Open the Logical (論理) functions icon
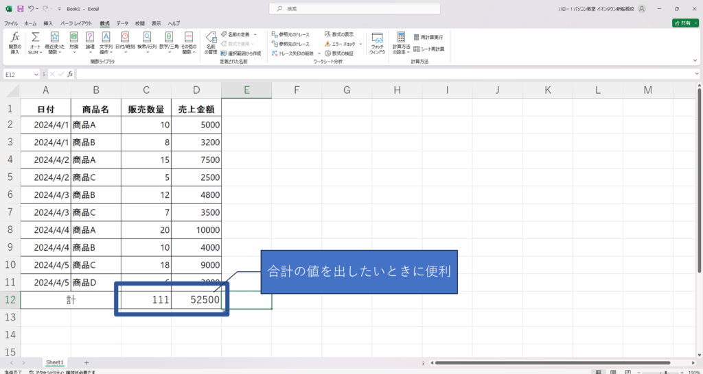The height and width of the screenshot is (374, 703). click(x=90, y=38)
